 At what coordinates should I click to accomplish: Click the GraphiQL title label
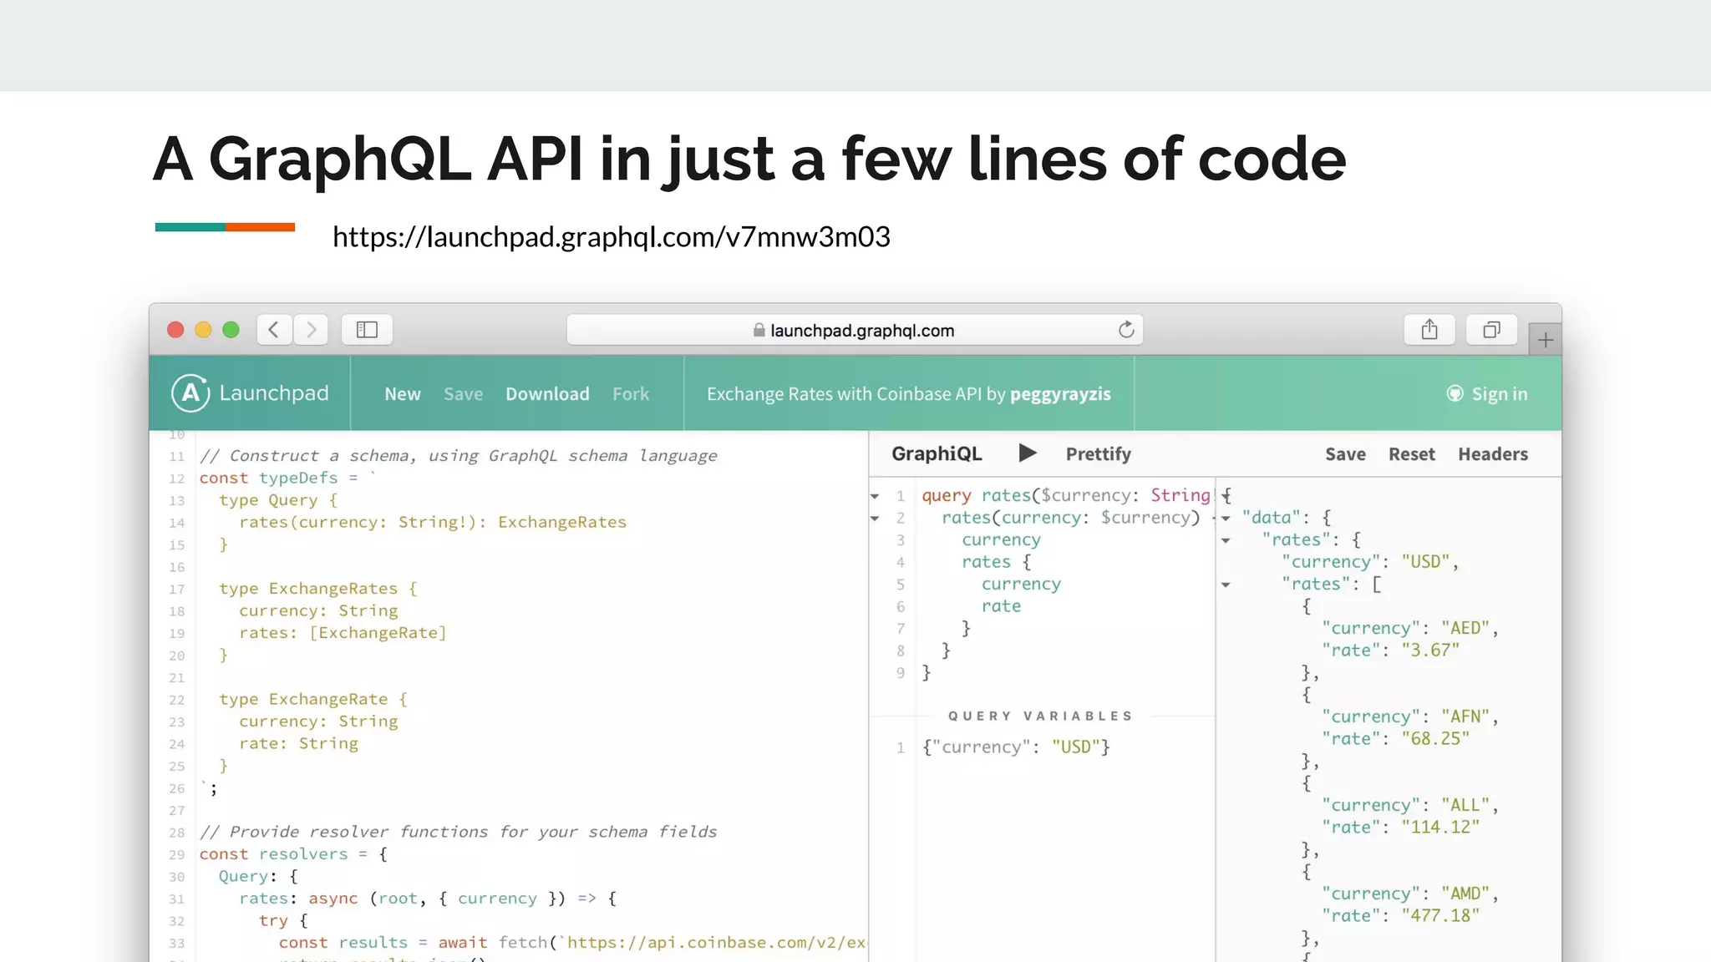point(937,453)
